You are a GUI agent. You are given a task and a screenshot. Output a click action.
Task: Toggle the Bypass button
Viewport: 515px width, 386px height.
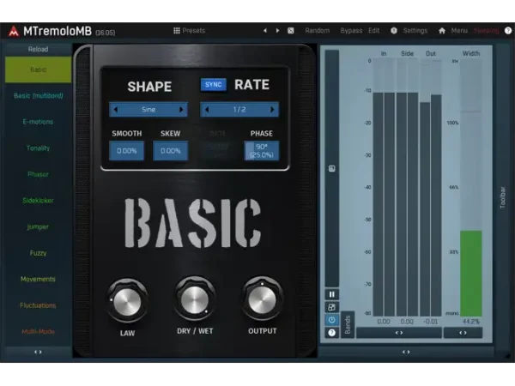(351, 31)
